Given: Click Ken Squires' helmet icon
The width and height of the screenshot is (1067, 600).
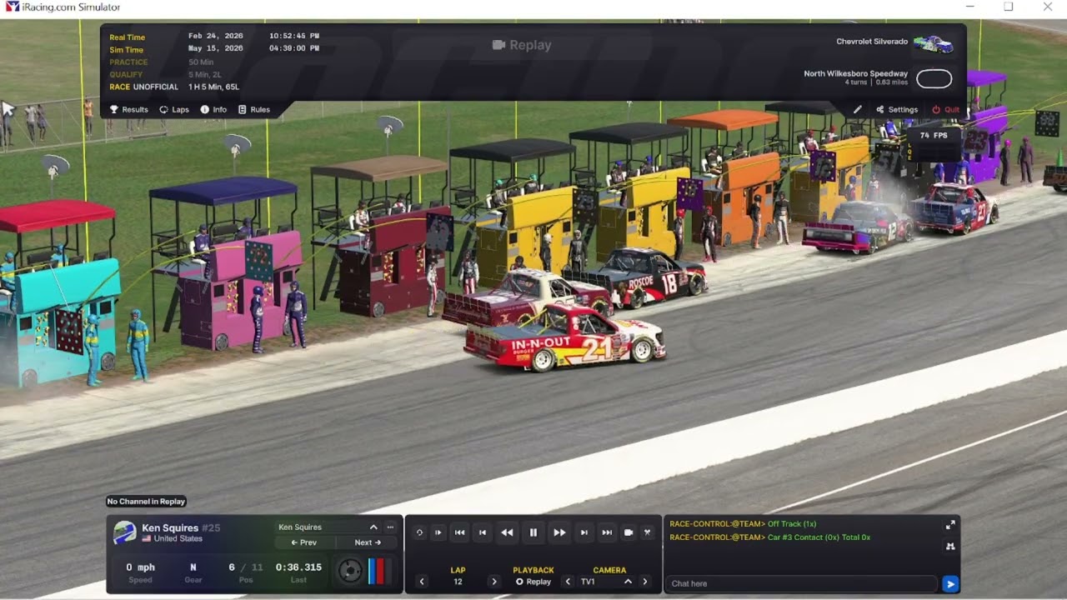Looking at the screenshot, I should coord(125,532).
